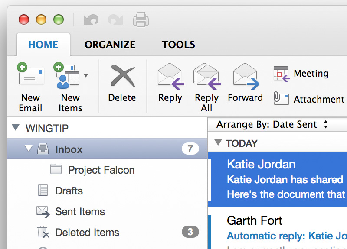347x249 pixels.
Task: Click the Undo arrow icon
Action: [x=91, y=19]
